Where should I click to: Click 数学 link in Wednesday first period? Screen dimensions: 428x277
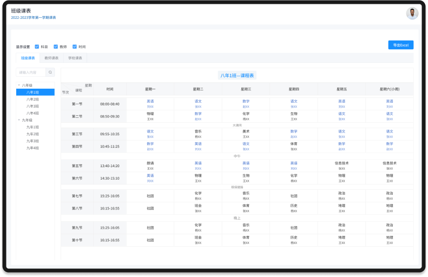[246, 101]
